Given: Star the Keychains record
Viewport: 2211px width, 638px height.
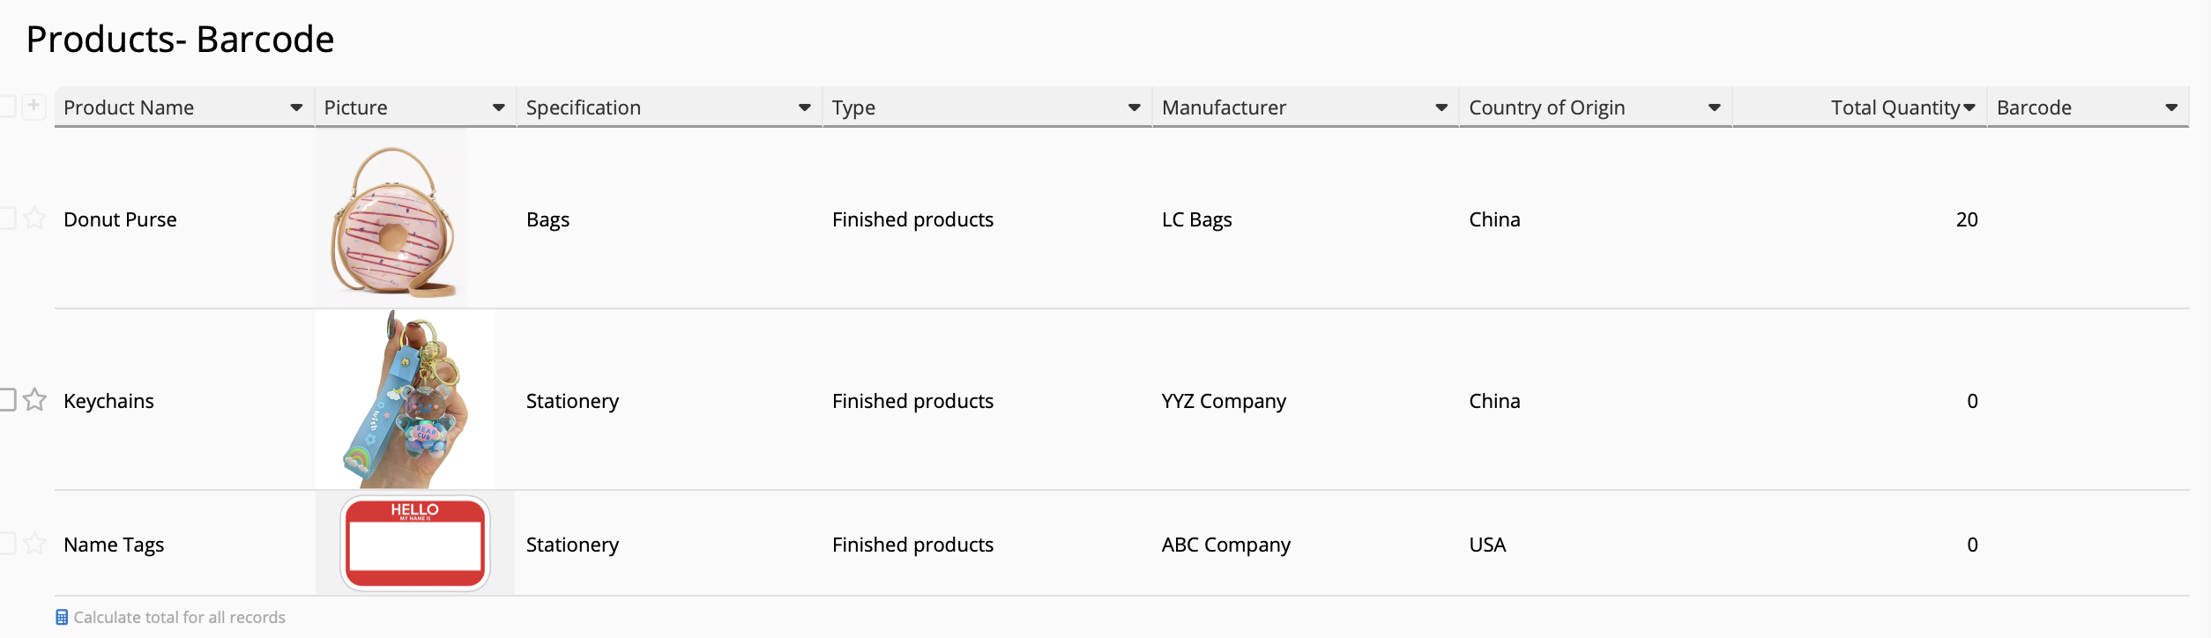Looking at the screenshot, I should pyautogui.click(x=34, y=399).
